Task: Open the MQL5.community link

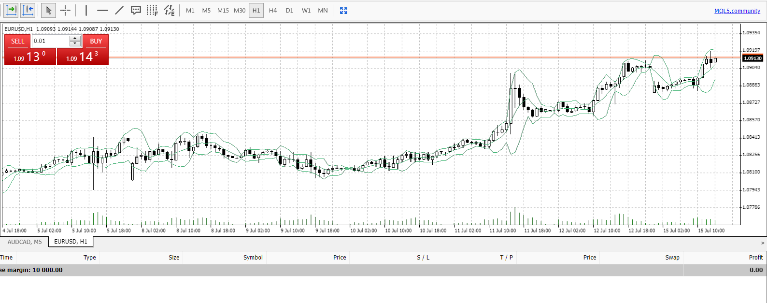Action: (737, 11)
